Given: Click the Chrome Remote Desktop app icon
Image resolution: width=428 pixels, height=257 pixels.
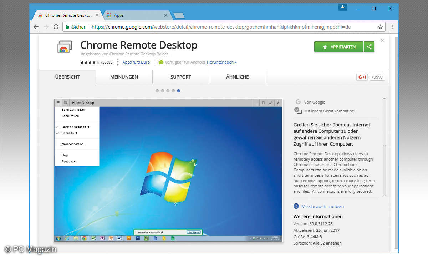Looking at the screenshot, I should pos(65,47).
